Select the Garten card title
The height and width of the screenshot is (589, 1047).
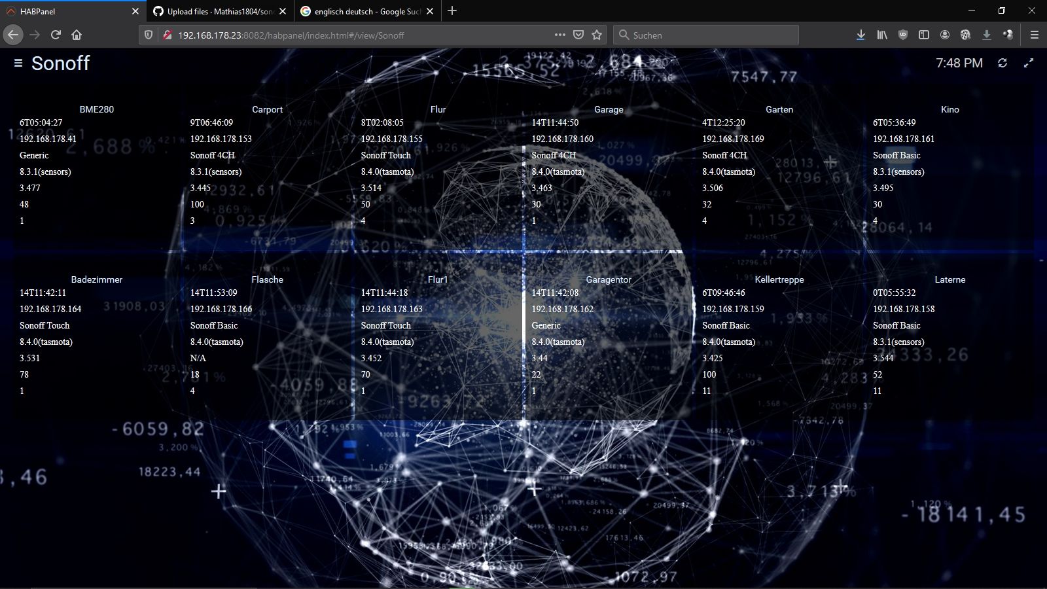[779, 109]
